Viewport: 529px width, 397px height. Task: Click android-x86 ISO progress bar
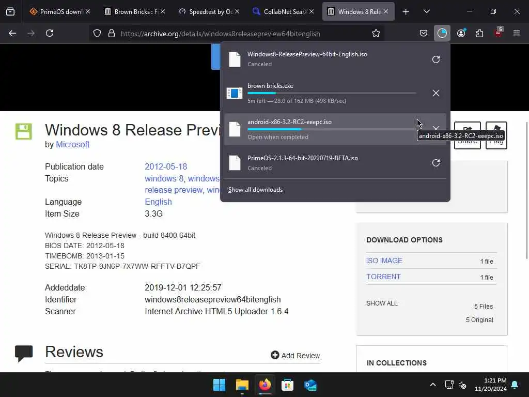332,129
